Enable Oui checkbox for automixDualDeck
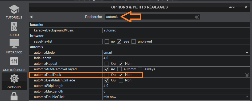Image resolution: width=252 pixels, height=101 pixels. tap(107, 75)
